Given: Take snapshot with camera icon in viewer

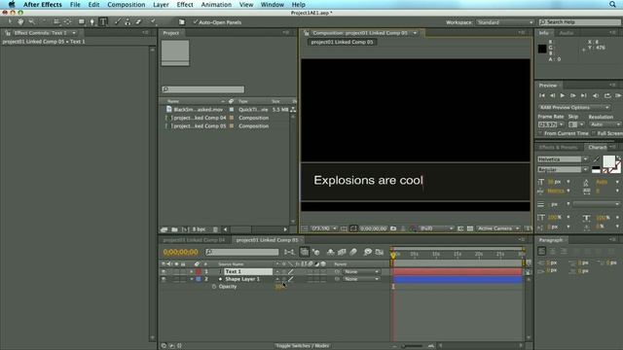Looking at the screenshot, I should tap(393, 228).
